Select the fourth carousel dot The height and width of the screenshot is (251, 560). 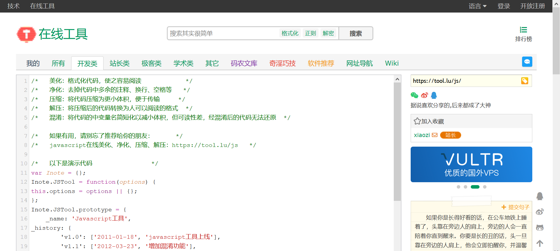(485, 187)
